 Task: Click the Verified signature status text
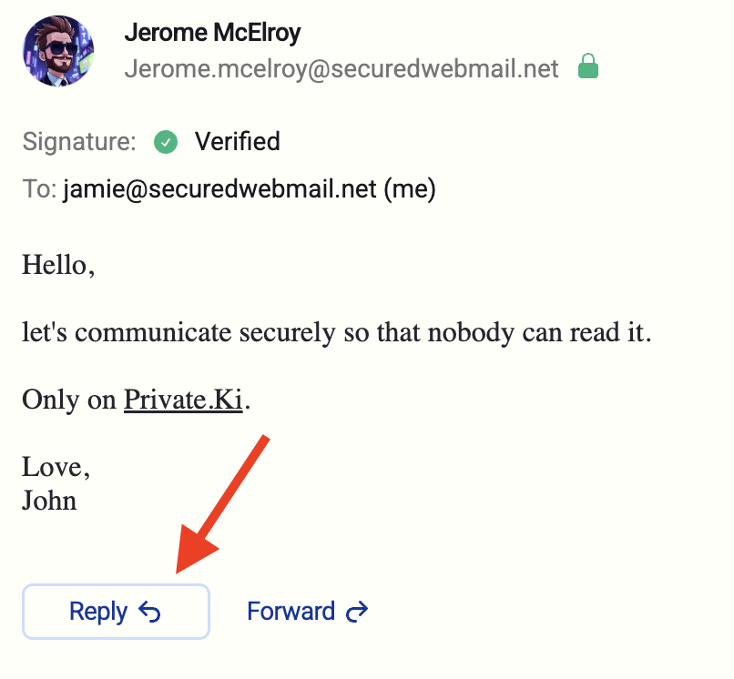click(238, 142)
